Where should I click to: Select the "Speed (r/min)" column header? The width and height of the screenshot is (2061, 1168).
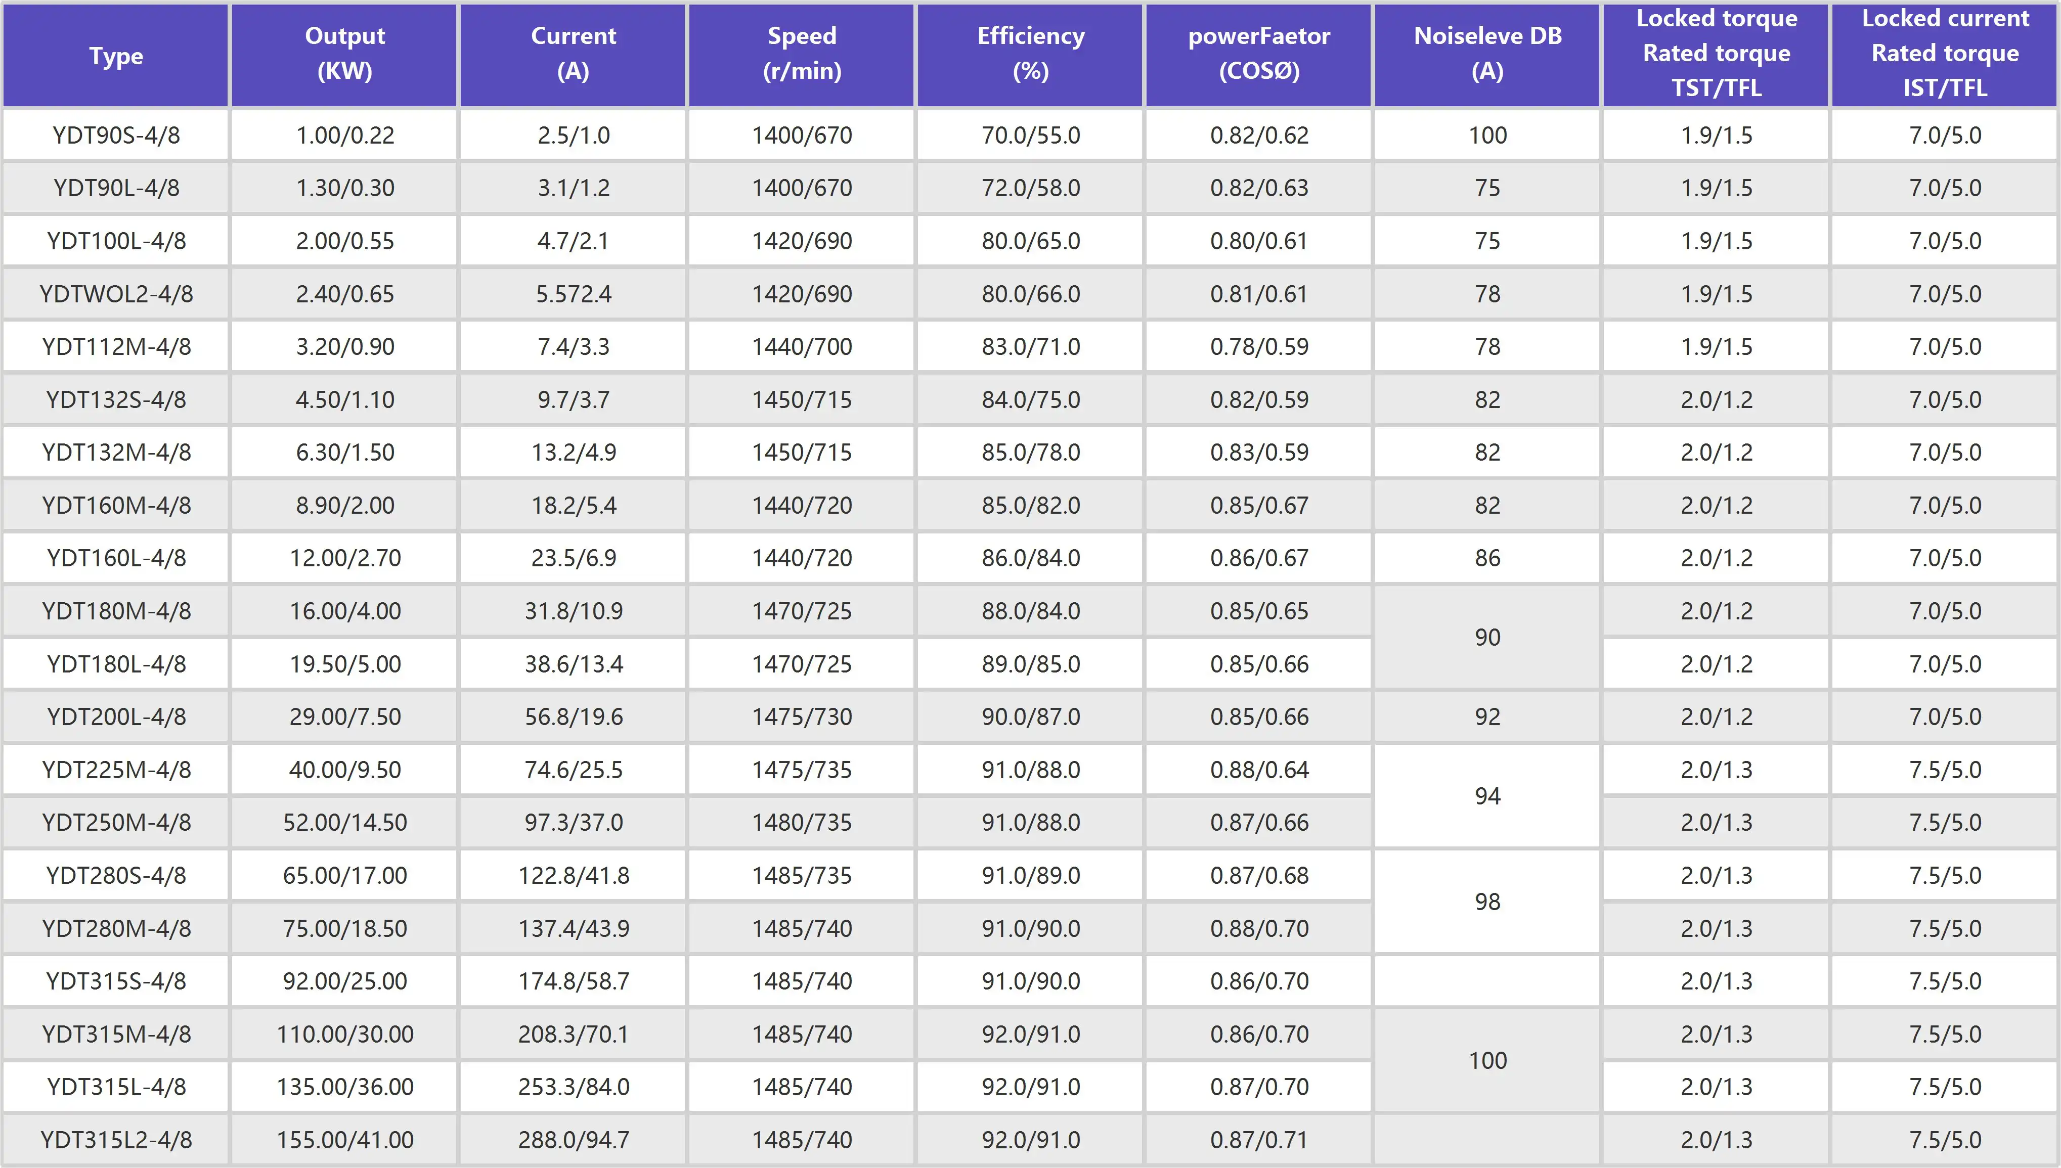coord(802,54)
